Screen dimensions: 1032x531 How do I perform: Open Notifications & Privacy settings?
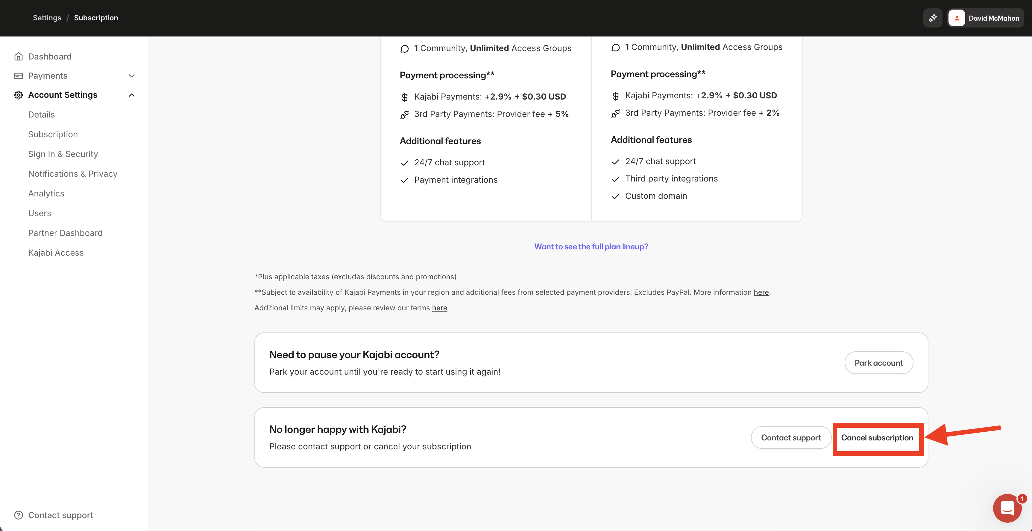(x=72, y=174)
